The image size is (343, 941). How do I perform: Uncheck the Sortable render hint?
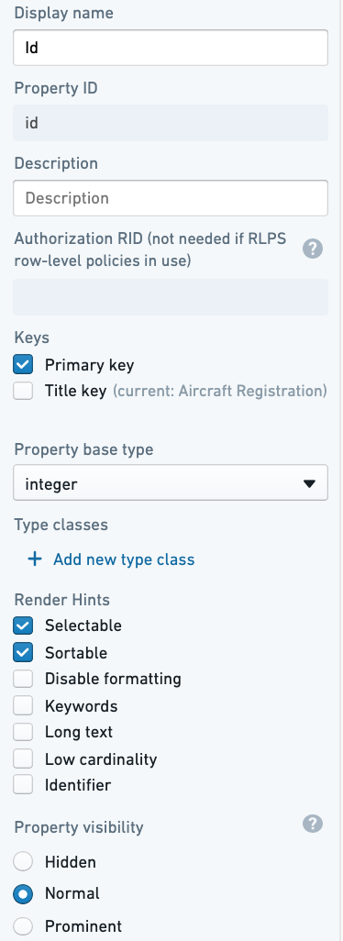[23, 652]
